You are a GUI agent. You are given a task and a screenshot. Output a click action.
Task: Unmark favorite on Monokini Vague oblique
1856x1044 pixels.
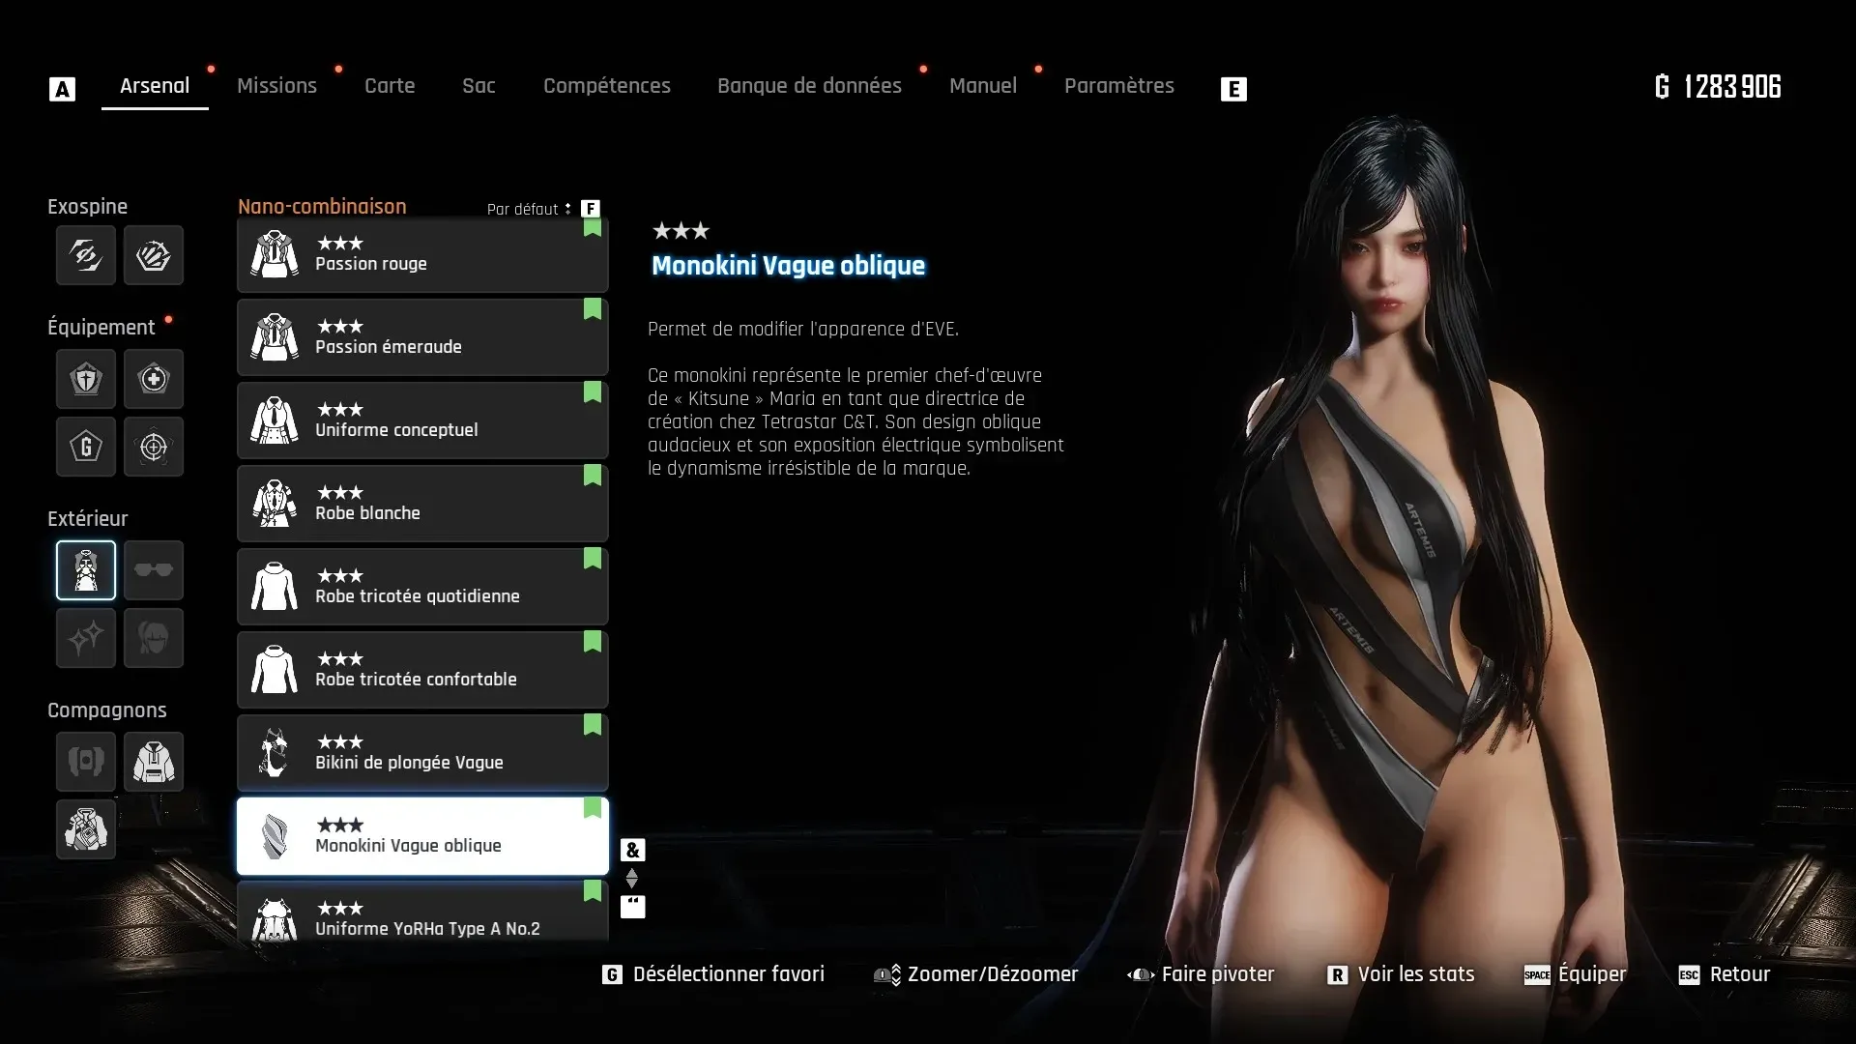tap(593, 808)
